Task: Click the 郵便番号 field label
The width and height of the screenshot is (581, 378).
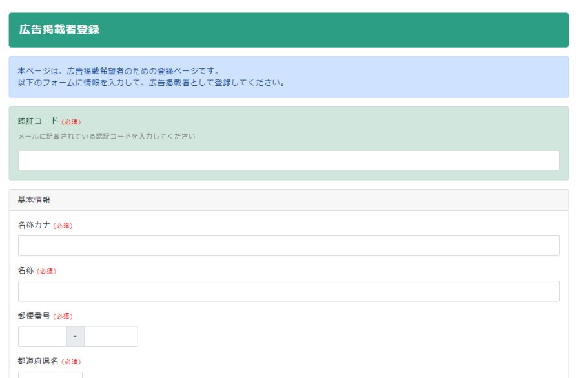Action: 34,316
